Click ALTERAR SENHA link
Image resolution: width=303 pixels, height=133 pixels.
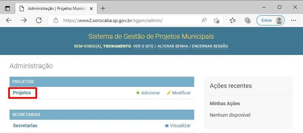click(173, 46)
